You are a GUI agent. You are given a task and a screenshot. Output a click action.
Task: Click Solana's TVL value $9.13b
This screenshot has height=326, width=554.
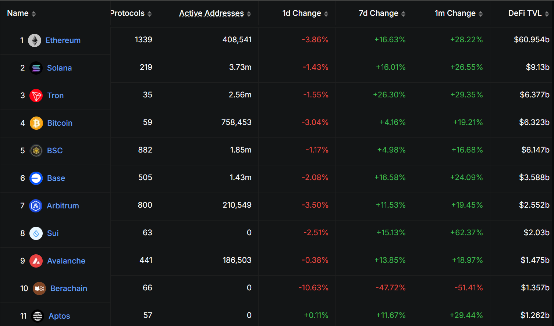tap(538, 67)
